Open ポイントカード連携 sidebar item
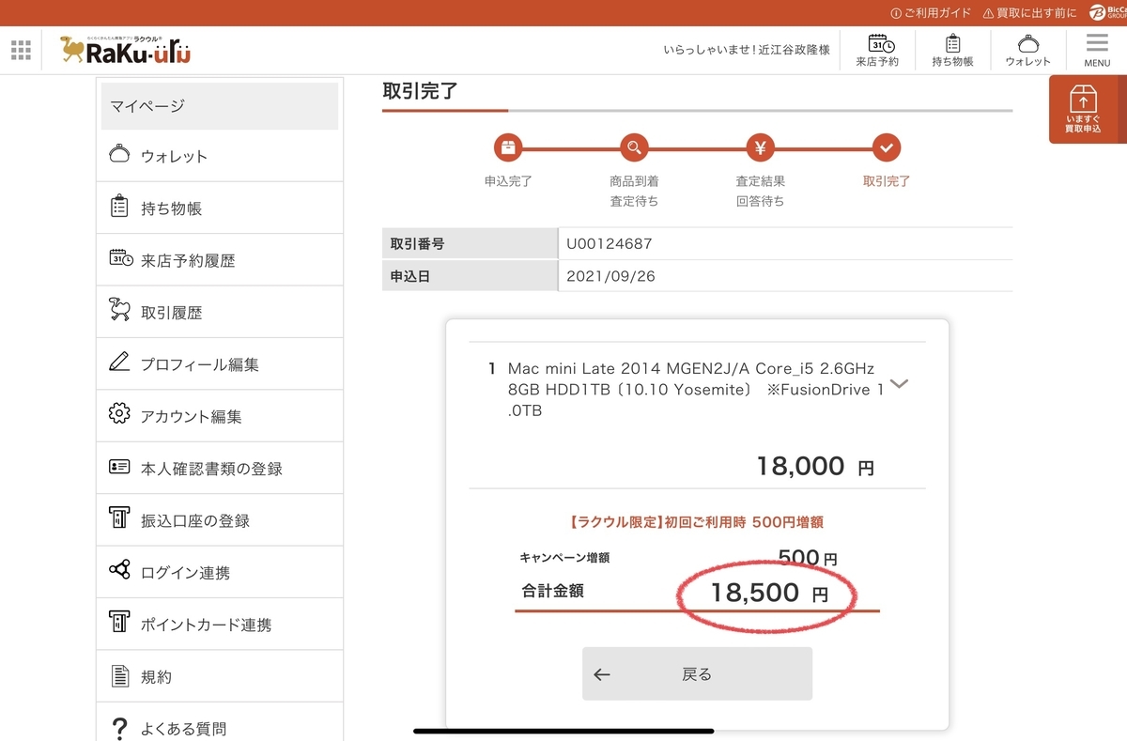Viewport: 1127px width, 741px height. coord(220,624)
